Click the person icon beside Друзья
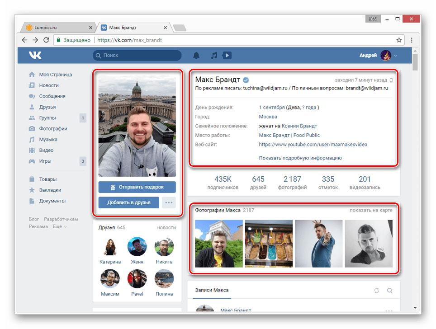 pyautogui.click(x=32, y=107)
